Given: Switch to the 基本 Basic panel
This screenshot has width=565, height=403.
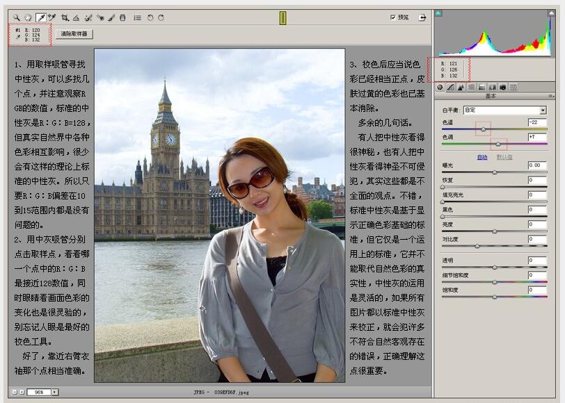Looking at the screenshot, I should point(439,87).
